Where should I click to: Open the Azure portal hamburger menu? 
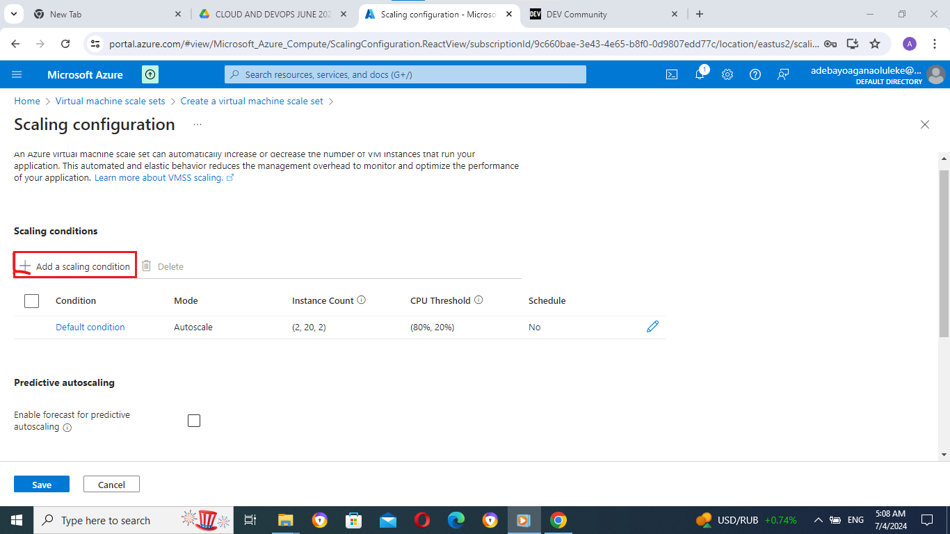(x=17, y=74)
